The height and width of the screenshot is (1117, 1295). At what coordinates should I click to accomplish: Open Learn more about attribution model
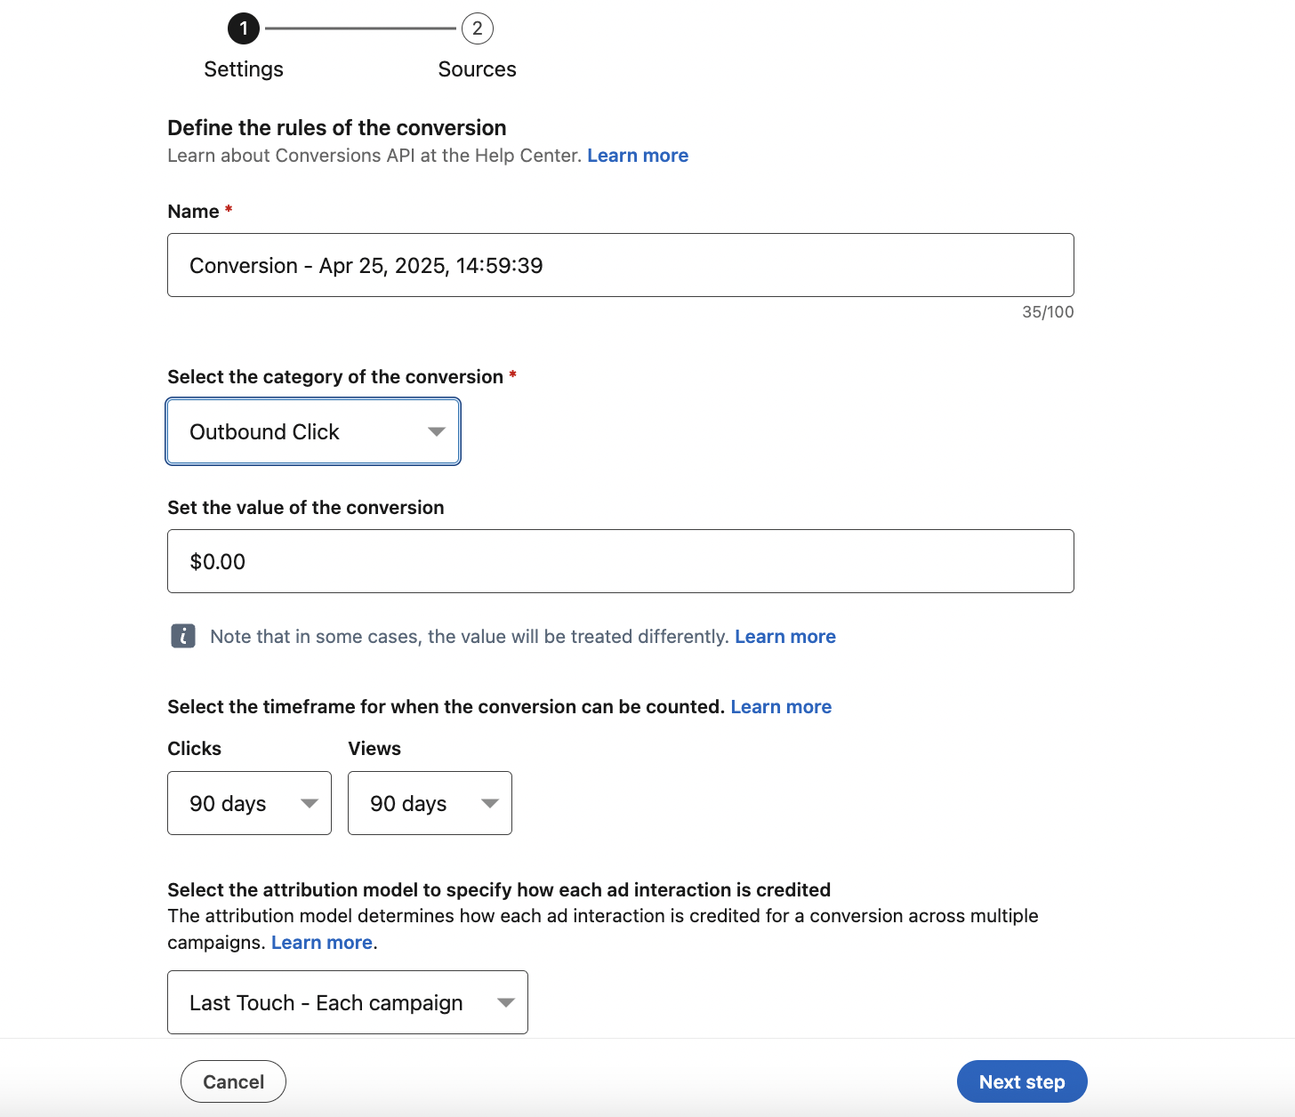[322, 943]
